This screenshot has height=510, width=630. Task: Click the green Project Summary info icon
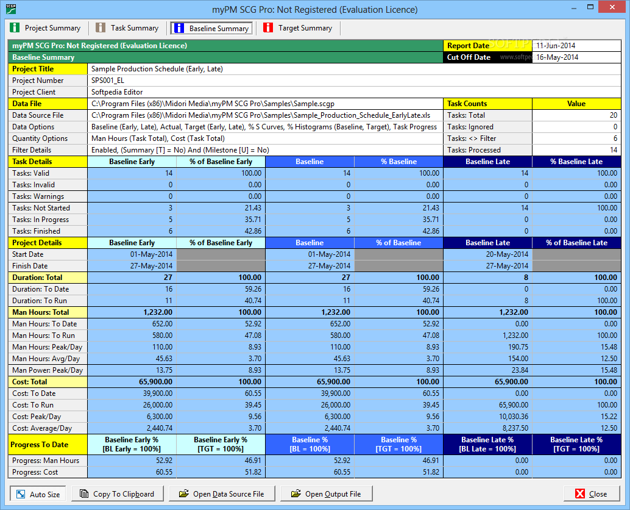(15, 27)
